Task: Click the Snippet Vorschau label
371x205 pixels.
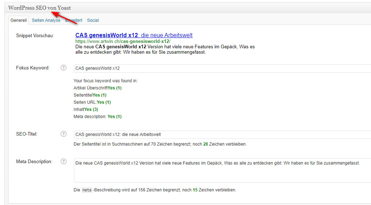Action: tap(35, 35)
